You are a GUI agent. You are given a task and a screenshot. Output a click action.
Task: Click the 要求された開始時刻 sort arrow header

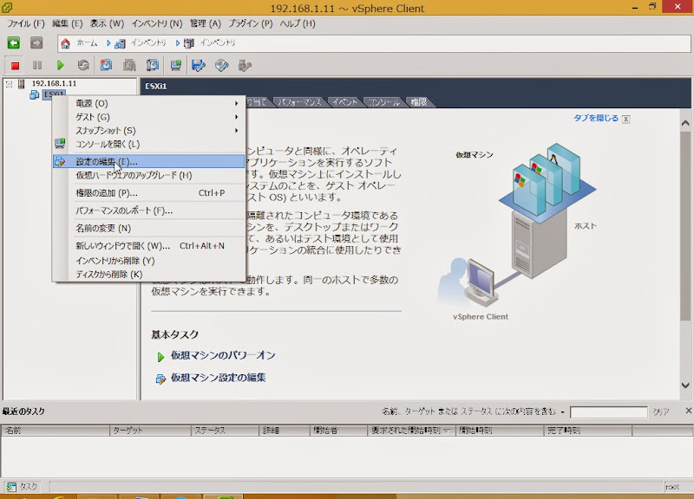coord(447,431)
